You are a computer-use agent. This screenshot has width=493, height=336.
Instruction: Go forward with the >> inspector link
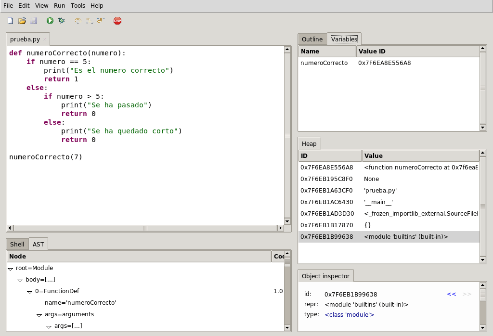point(467,294)
